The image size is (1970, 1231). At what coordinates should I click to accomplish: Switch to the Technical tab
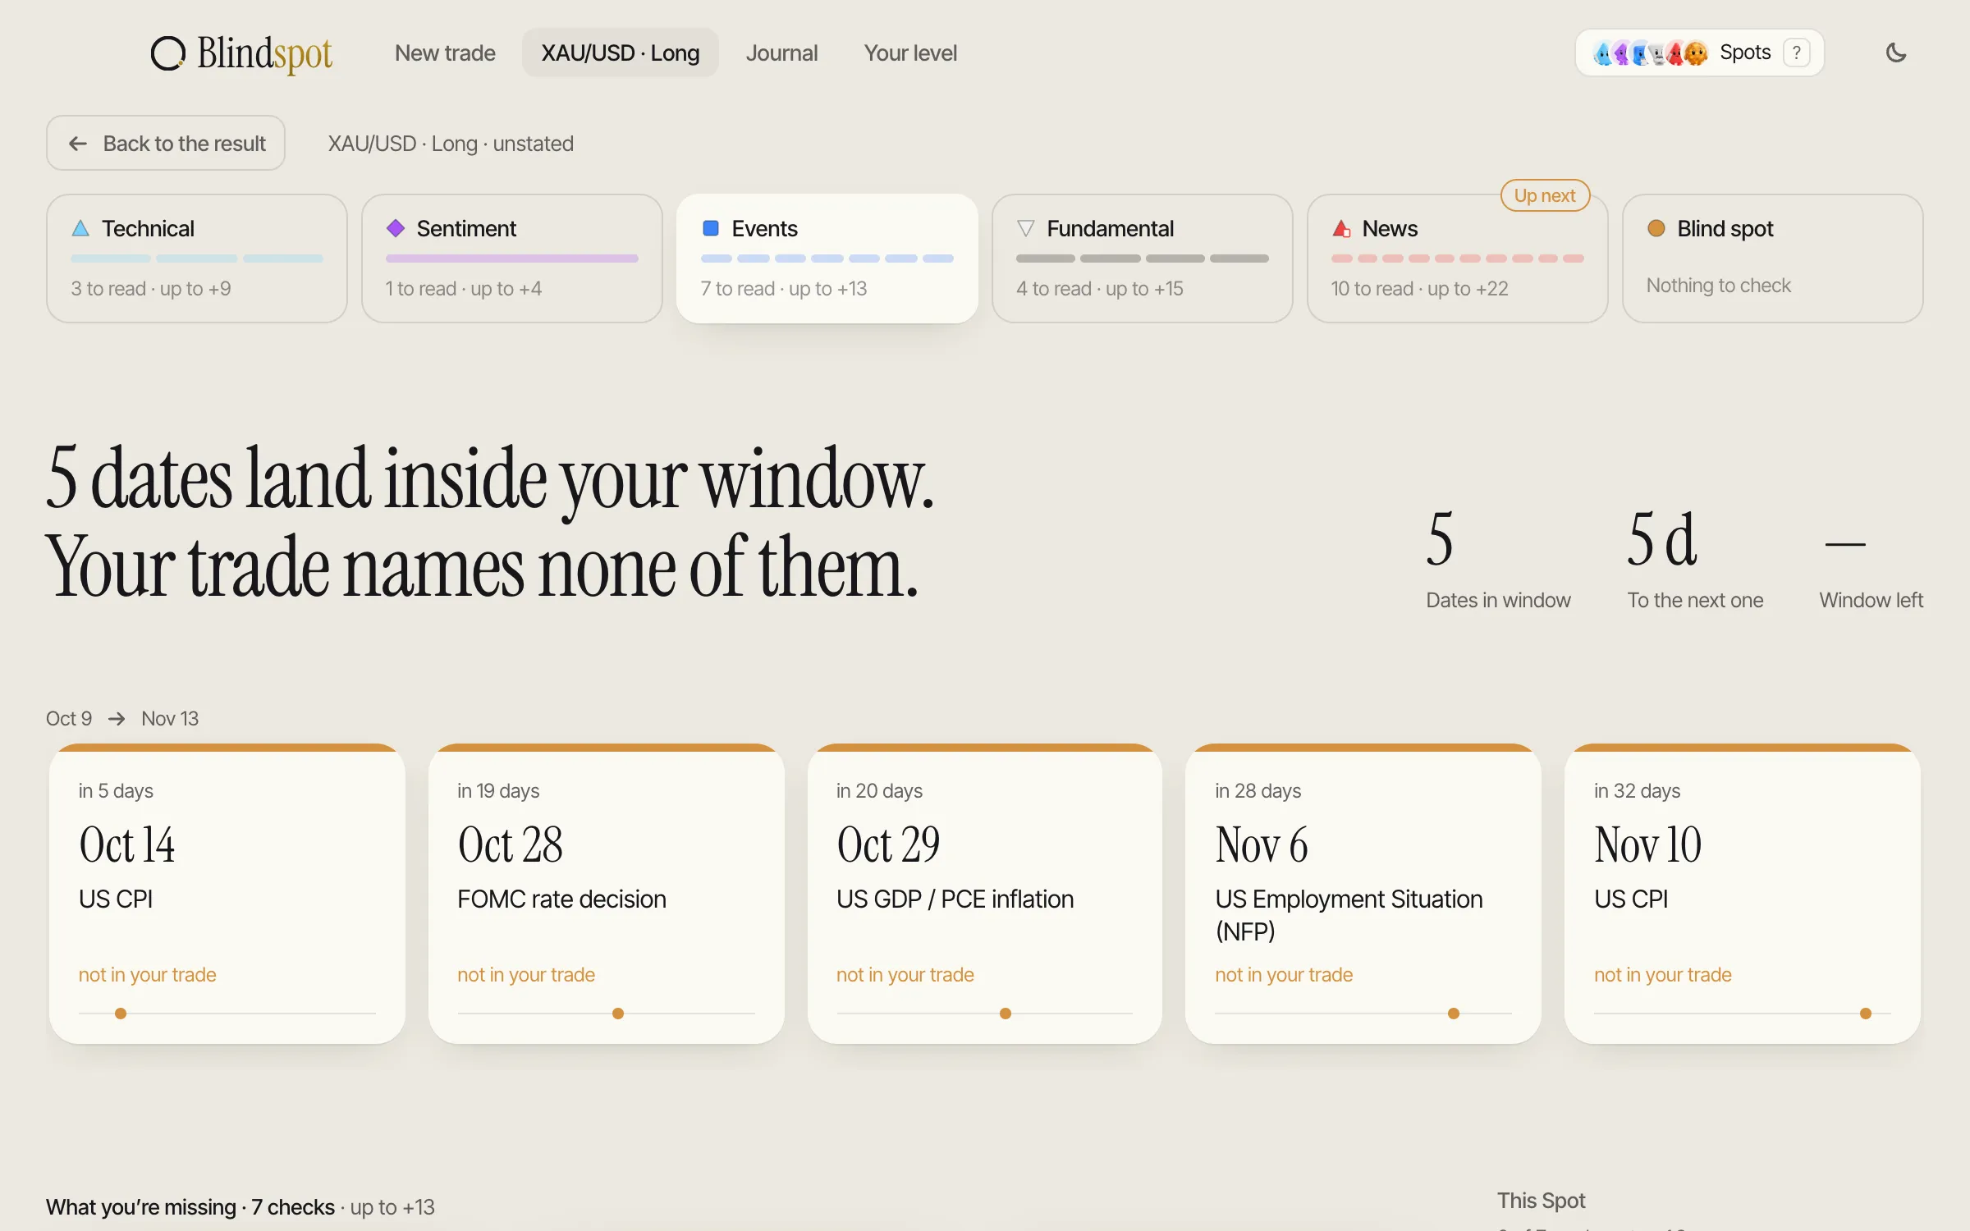point(197,258)
